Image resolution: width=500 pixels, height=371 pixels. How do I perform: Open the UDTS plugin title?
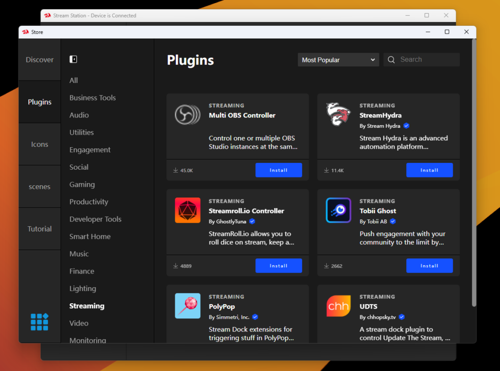coord(368,306)
